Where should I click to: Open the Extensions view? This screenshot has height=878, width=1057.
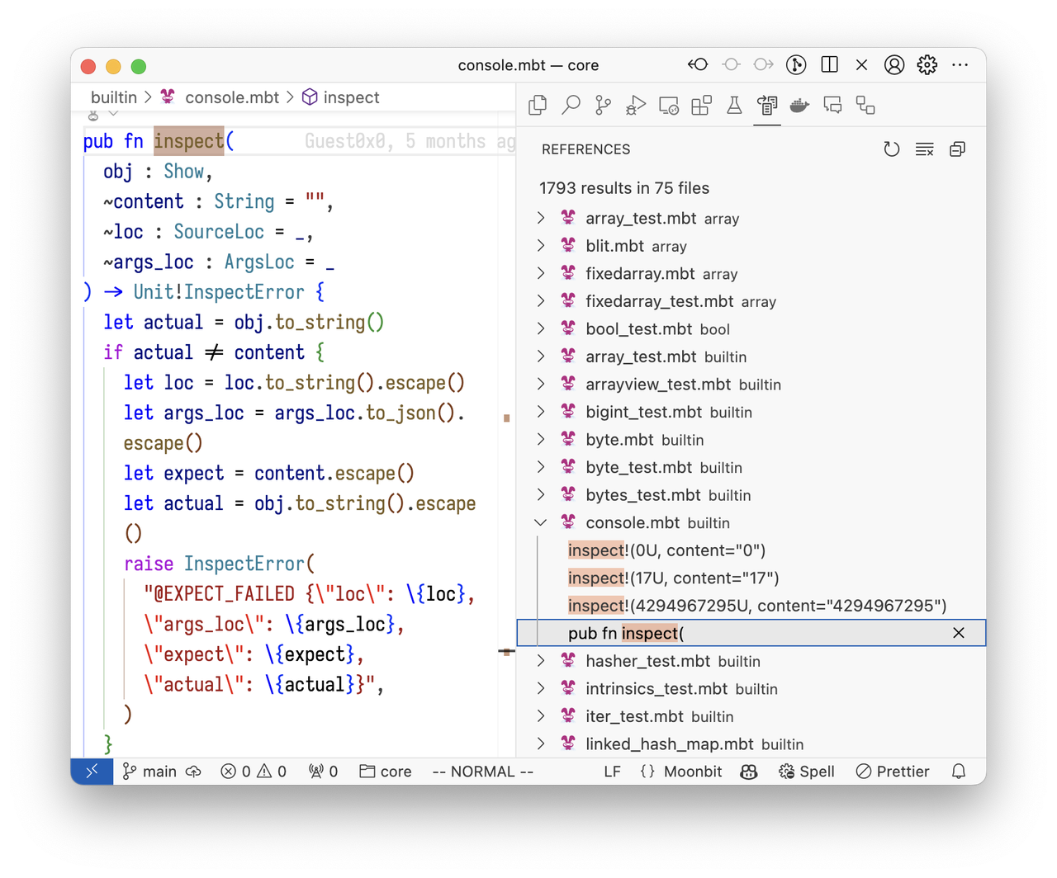(701, 105)
